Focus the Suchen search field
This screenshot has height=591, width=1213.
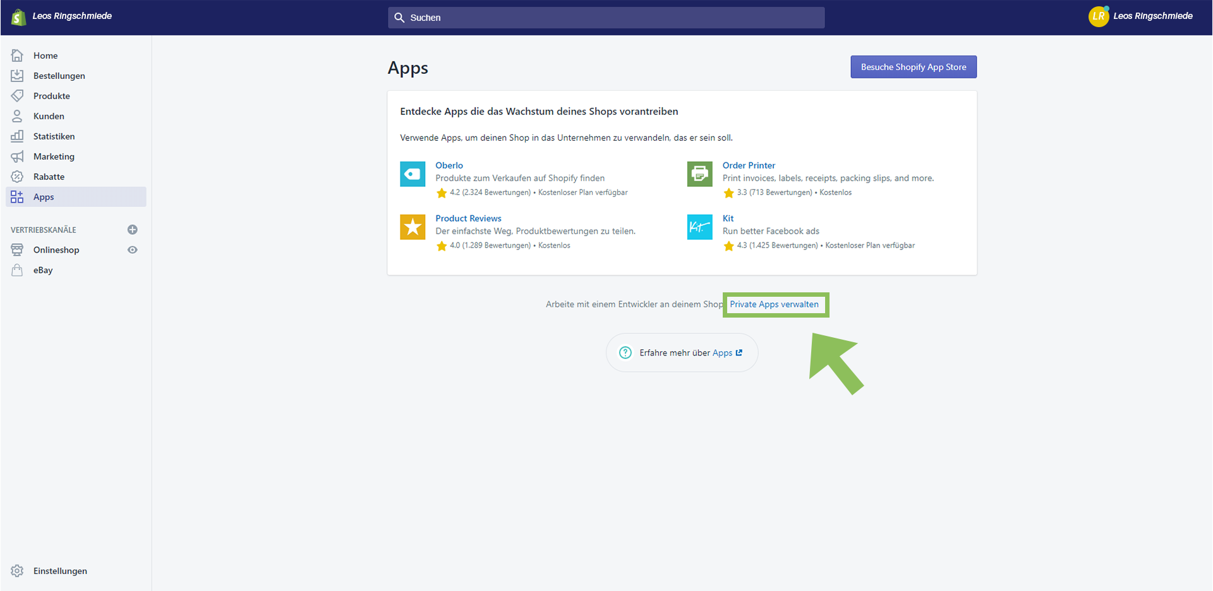606,18
